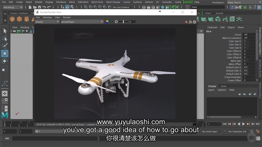Click the IPR render circle icon in status line
Viewport: 262px width, 147px height.
point(162,7)
